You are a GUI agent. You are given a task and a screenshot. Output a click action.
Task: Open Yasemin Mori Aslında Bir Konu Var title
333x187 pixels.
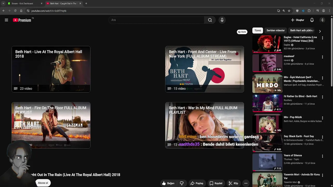tap(302, 176)
